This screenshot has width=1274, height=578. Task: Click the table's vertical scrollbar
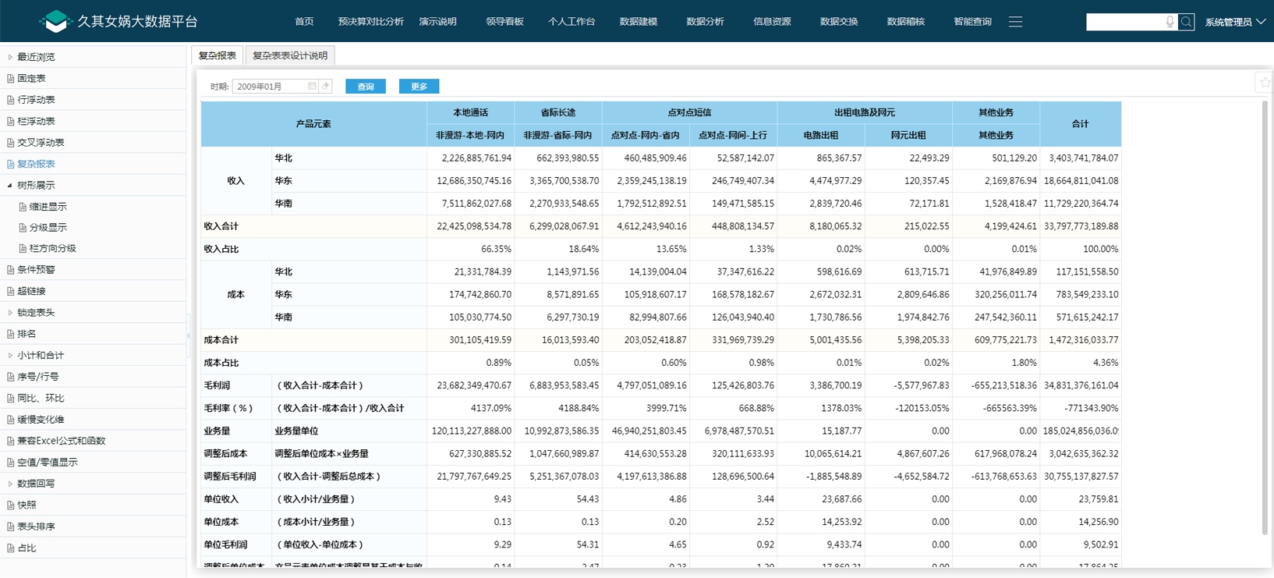pyautogui.click(x=1265, y=312)
